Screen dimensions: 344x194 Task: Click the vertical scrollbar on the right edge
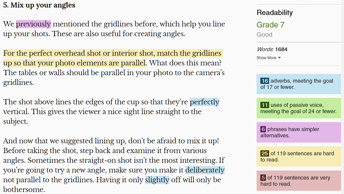[343, 100]
